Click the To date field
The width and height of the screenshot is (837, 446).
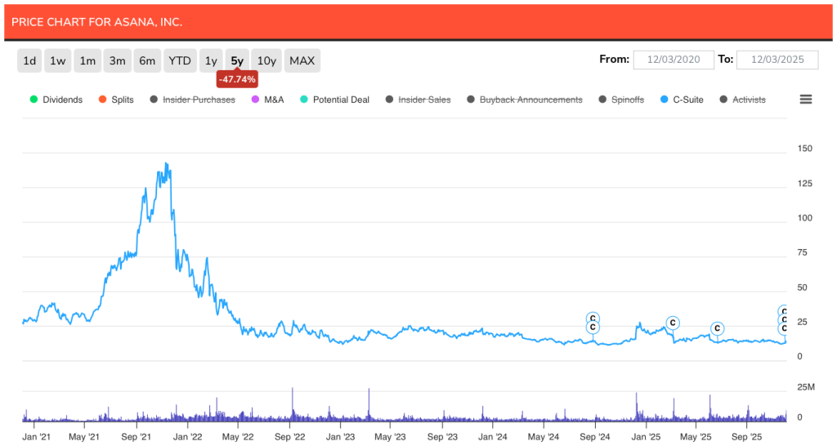click(x=777, y=60)
